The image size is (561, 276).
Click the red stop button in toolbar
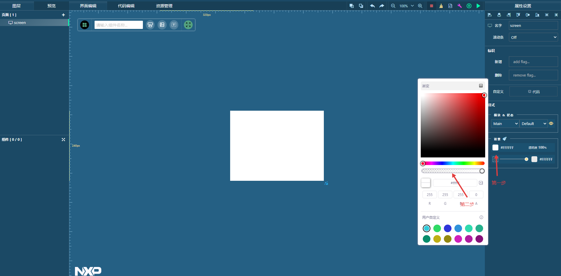431,6
